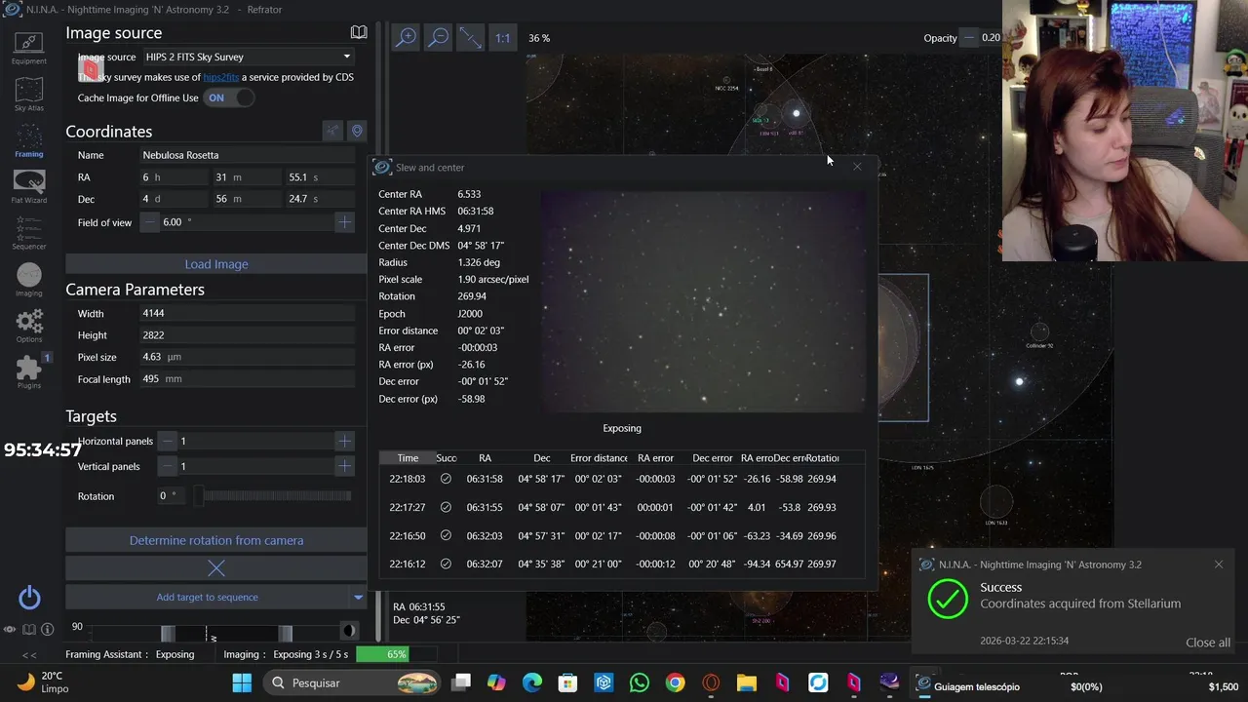Click the fit-to-screen diagonal arrow icon
Screen dimensions: 1248x702
pyautogui.click(x=471, y=37)
